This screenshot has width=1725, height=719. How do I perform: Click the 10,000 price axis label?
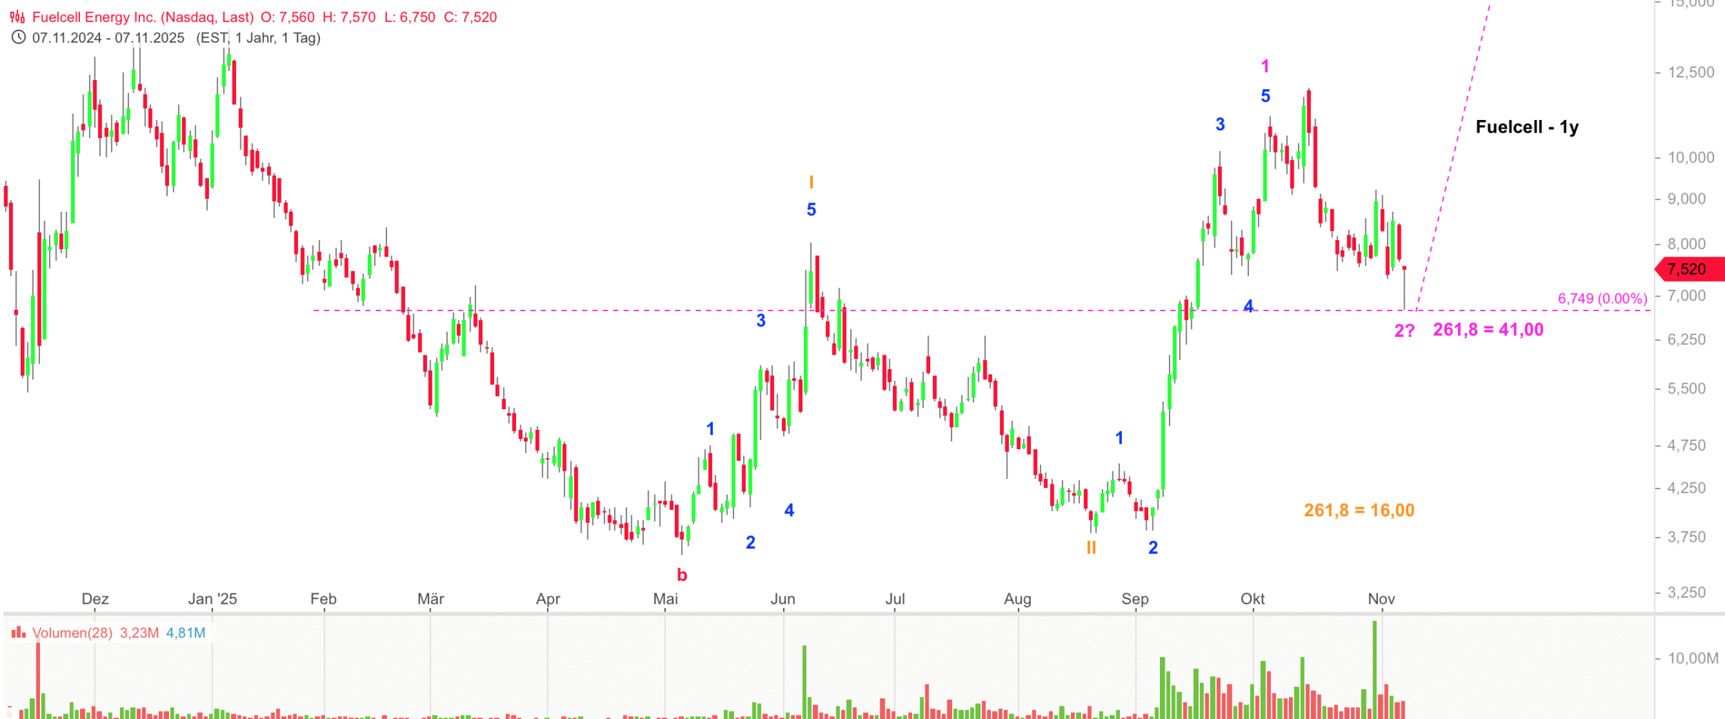(x=1690, y=157)
